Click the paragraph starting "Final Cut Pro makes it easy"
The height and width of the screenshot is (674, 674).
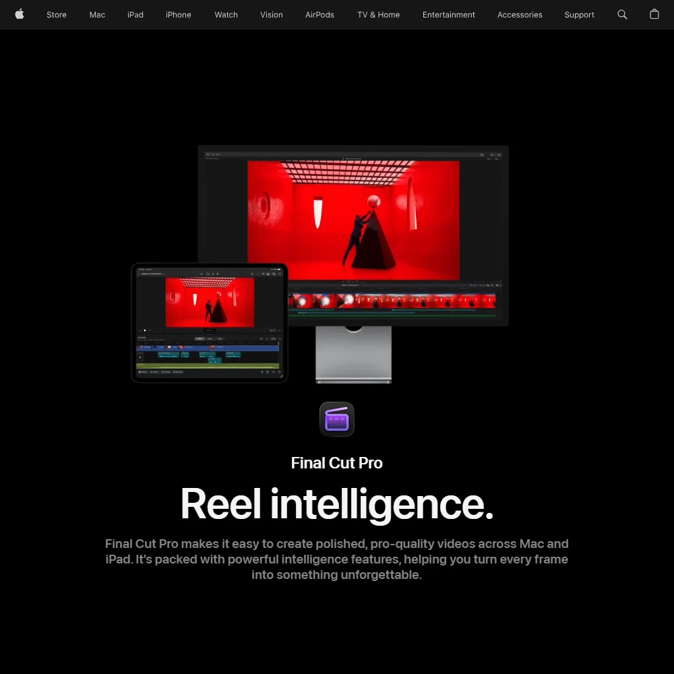[x=336, y=559]
